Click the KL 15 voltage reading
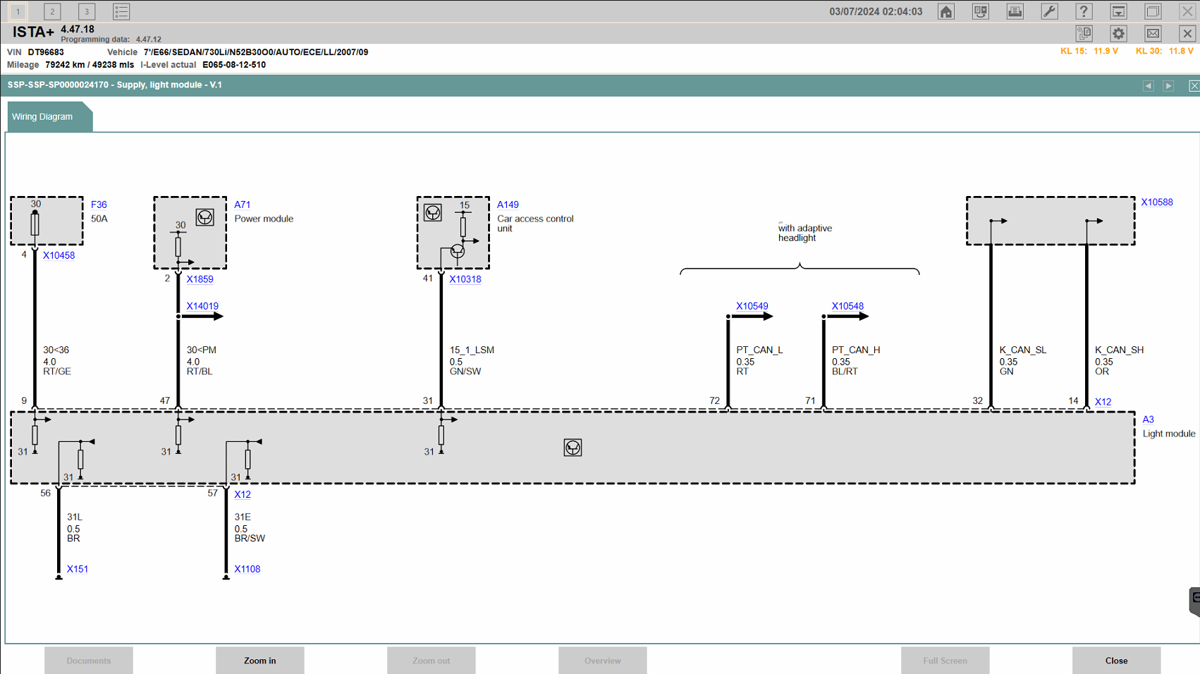The height and width of the screenshot is (674, 1200). [1089, 51]
